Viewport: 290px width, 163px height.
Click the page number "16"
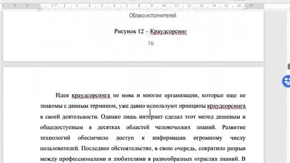pyautogui.click(x=151, y=43)
